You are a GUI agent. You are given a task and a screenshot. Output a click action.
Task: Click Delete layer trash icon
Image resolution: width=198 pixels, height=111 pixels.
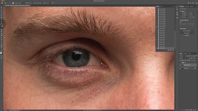tap(195, 110)
